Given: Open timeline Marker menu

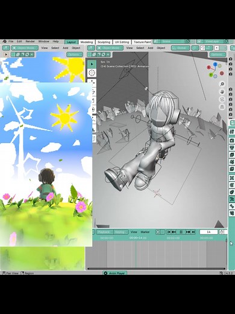Looking at the screenshot, I should (145, 232).
